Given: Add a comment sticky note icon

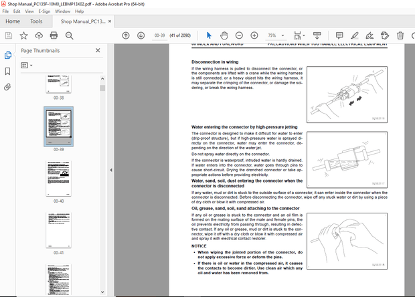Looking at the screenshot, I should (339, 35).
